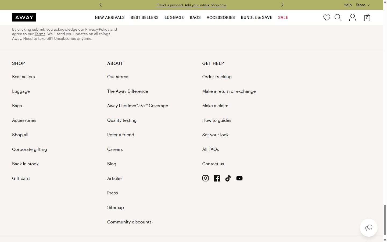Open The Away Difference page
387x242 pixels.
(x=128, y=91)
